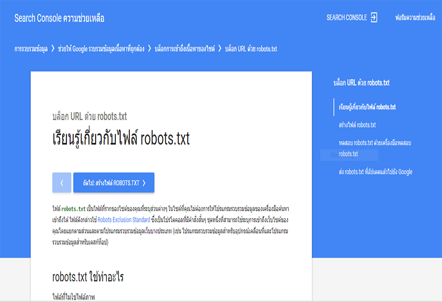Screen dimensions: 442x302
Task: Click the chevron after การรวบรวมข้อมูล breadcrumb
Action: pyautogui.click(x=53, y=49)
